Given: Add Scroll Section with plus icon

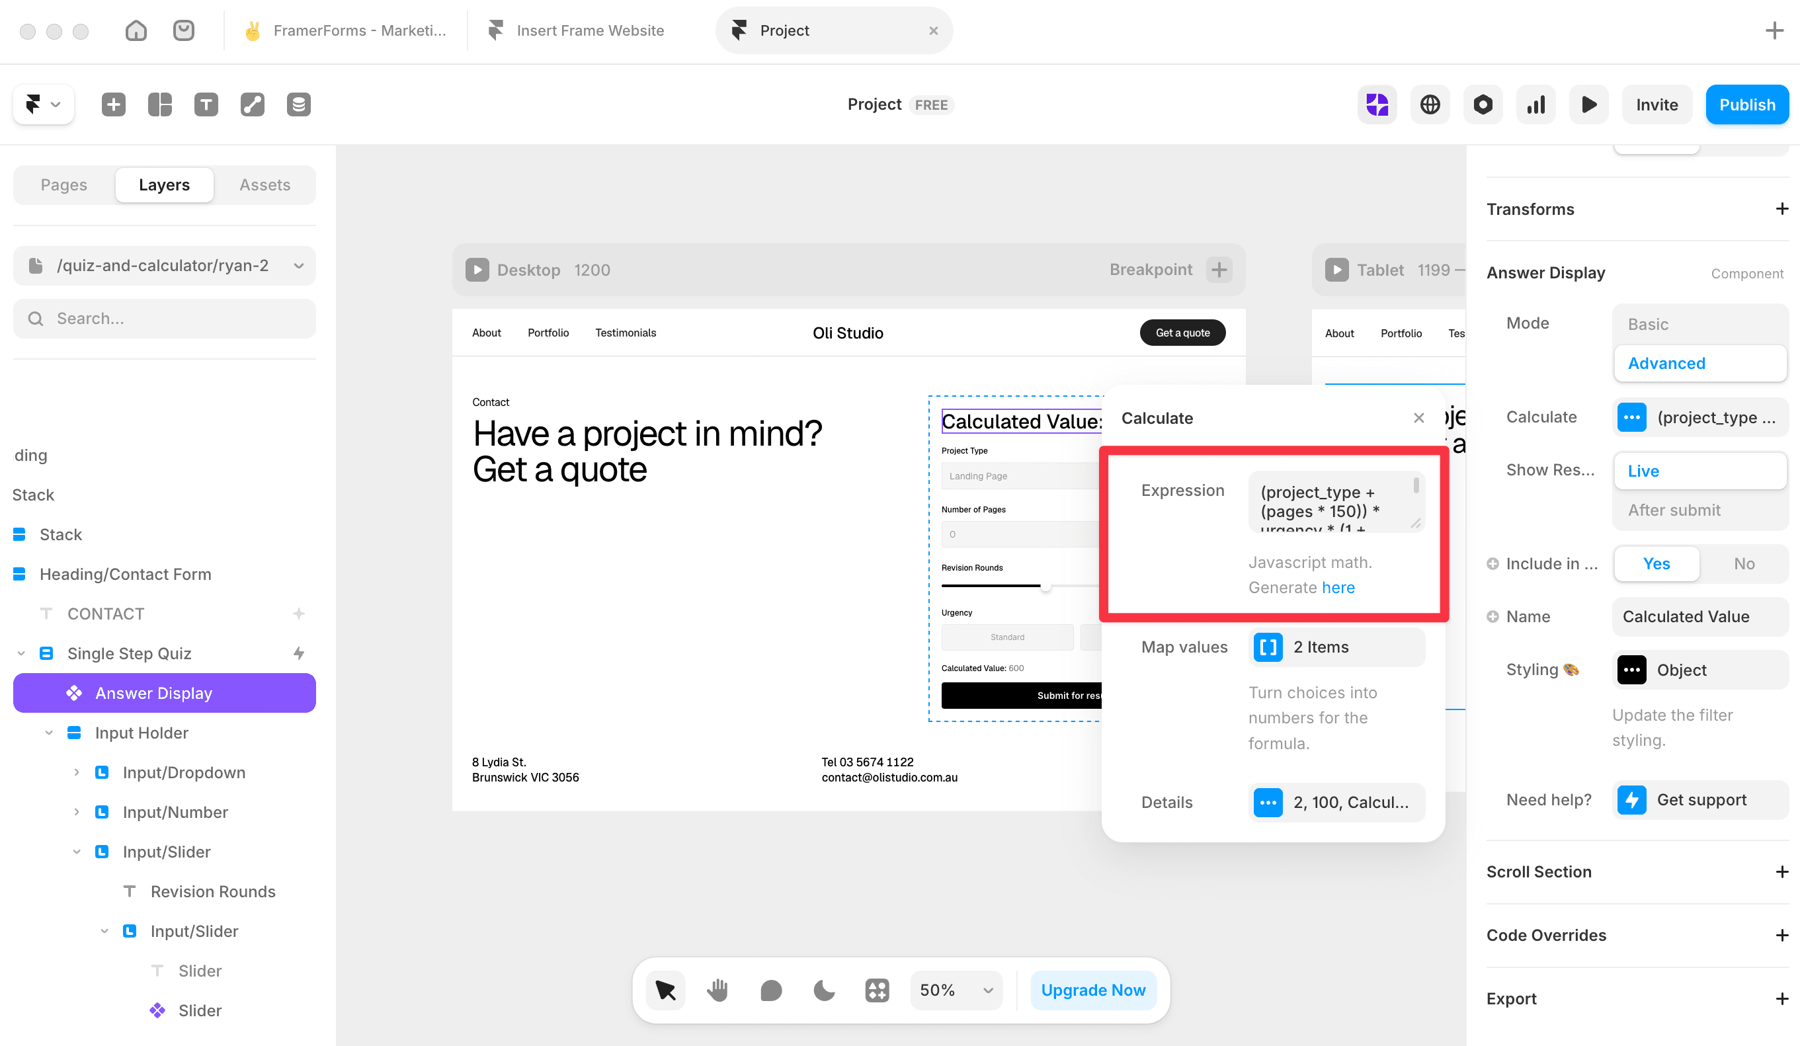Looking at the screenshot, I should tap(1782, 872).
